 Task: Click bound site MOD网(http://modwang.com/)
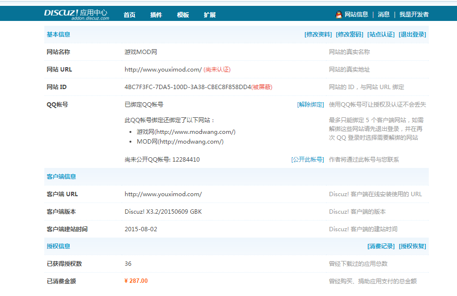tap(180, 142)
